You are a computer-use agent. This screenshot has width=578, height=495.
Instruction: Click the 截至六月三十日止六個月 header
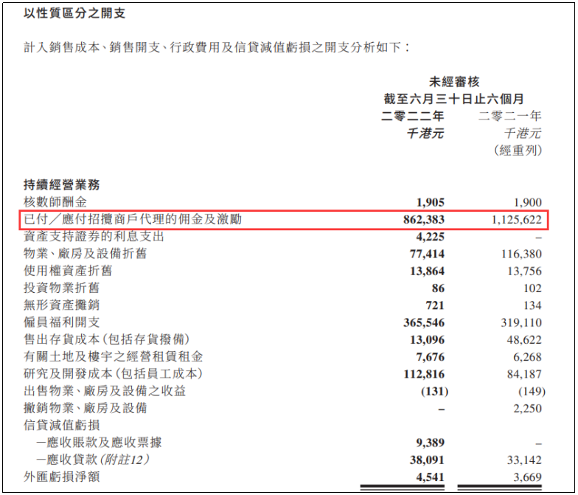tap(454, 99)
